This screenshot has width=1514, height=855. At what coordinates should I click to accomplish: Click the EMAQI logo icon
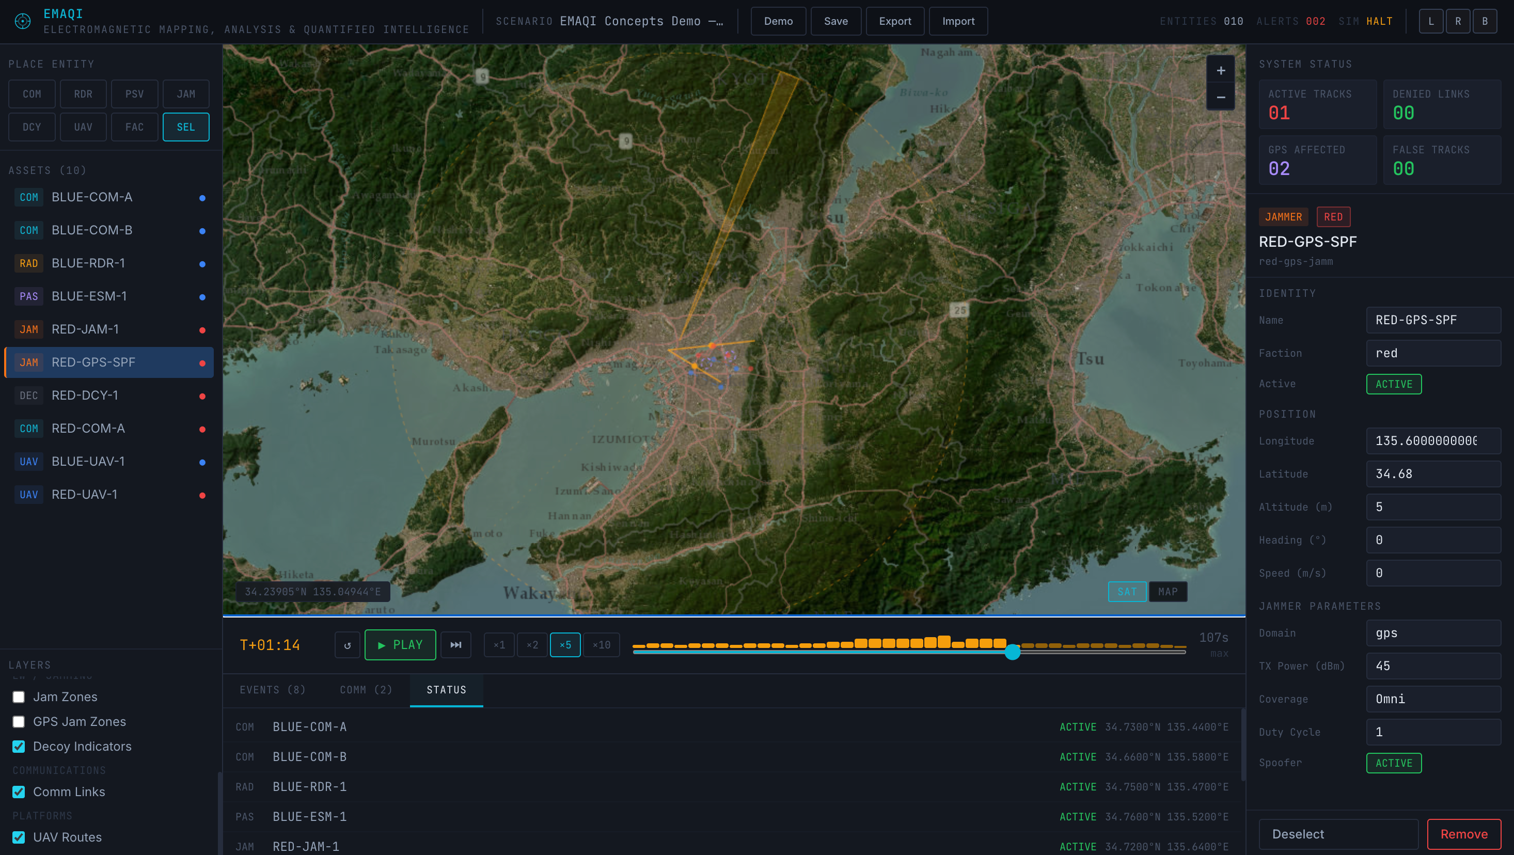point(22,21)
